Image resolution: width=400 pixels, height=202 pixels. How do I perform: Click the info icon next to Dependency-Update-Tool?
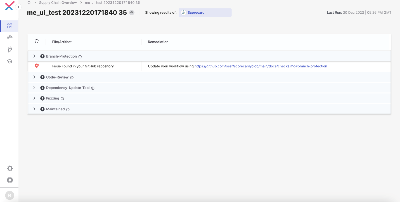click(93, 88)
